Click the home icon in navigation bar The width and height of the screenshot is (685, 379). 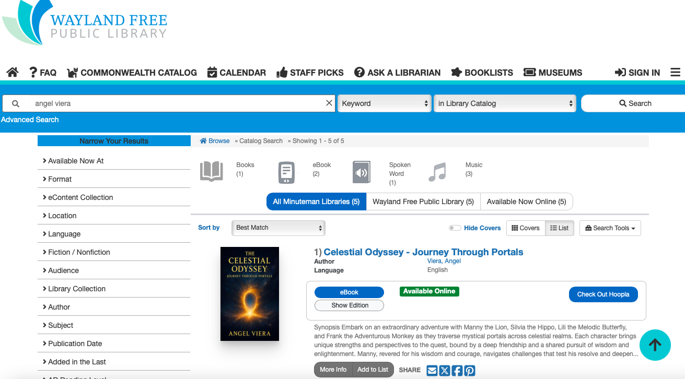coord(13,73)
